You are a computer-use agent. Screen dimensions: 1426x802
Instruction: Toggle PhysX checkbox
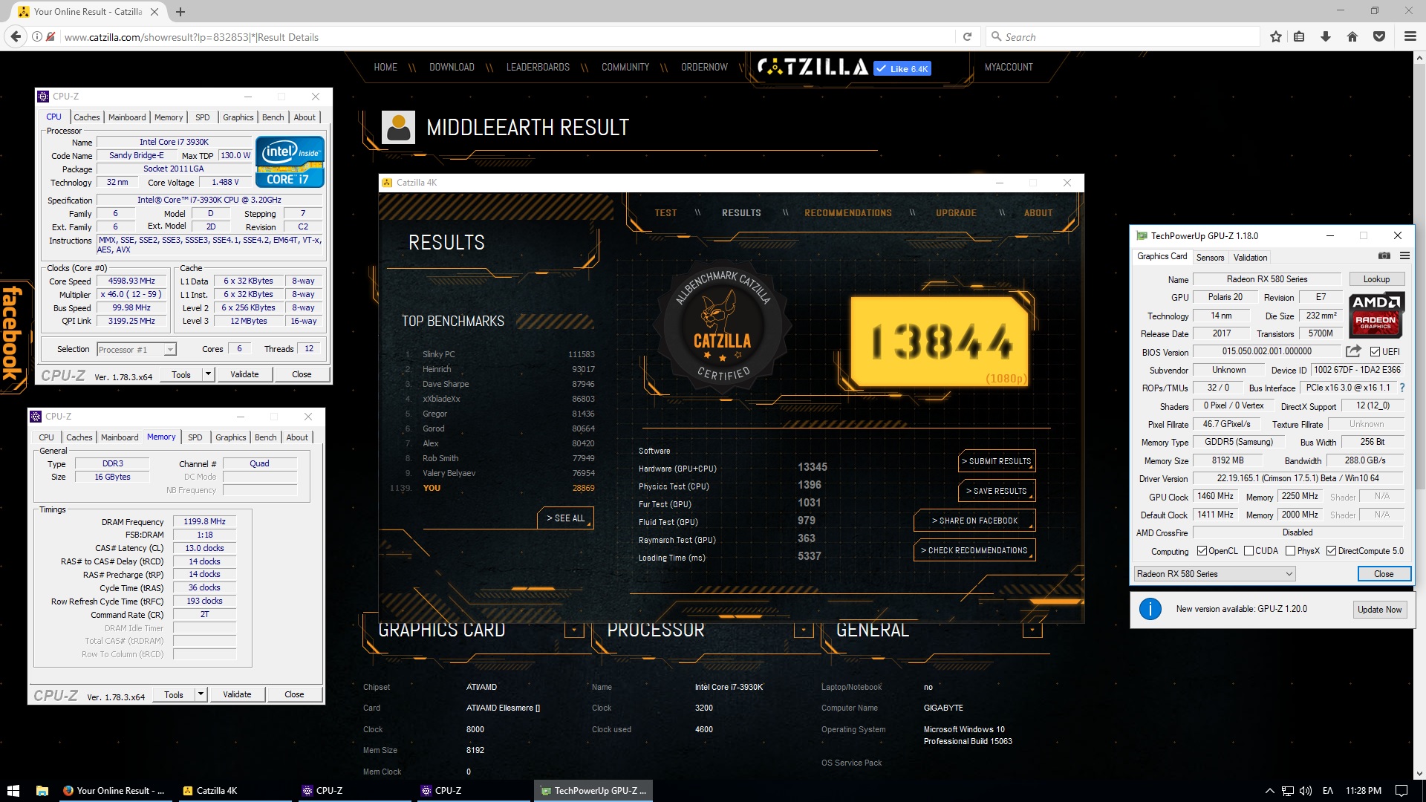(1290, 551)
